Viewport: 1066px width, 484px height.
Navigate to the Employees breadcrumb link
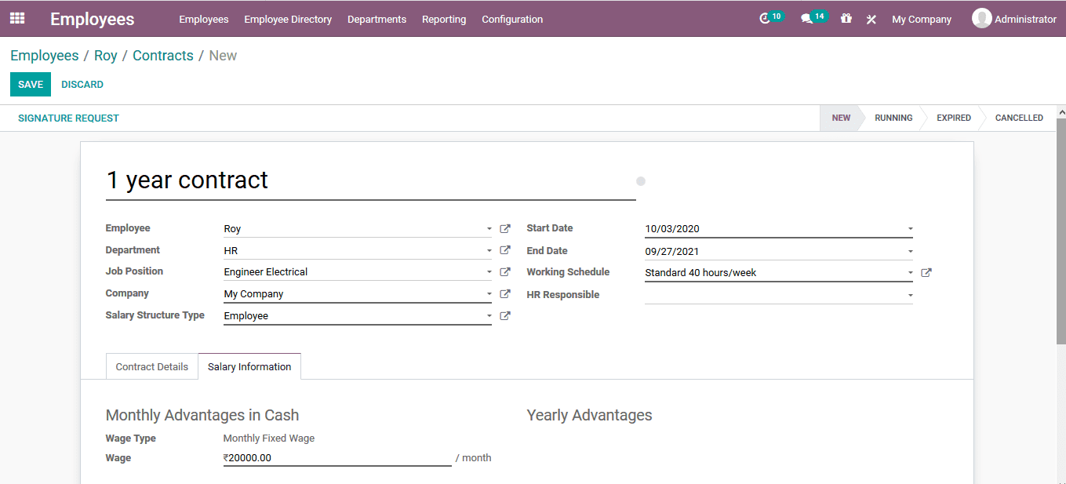pos(44,55)
